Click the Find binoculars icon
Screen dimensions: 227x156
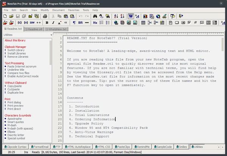point(95,16)
